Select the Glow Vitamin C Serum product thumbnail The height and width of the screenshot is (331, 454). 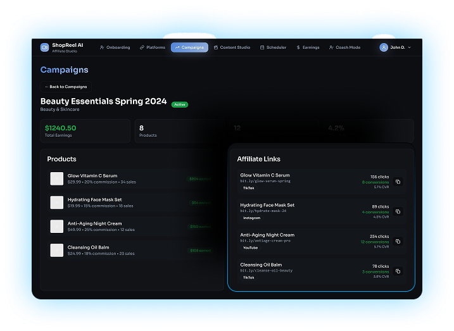pyautogui.click(x=57, y=178)
